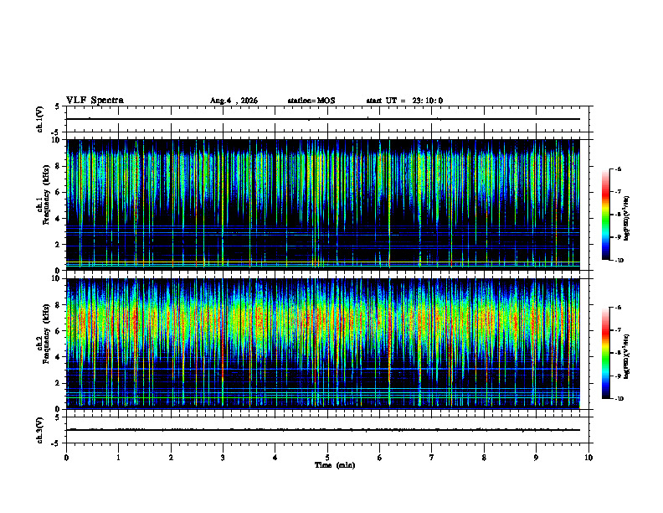Viewport: 663px width, 513px height.
Task: Click the "-6" tick on ch.1 colorbar
Action: tap(618, 169)
